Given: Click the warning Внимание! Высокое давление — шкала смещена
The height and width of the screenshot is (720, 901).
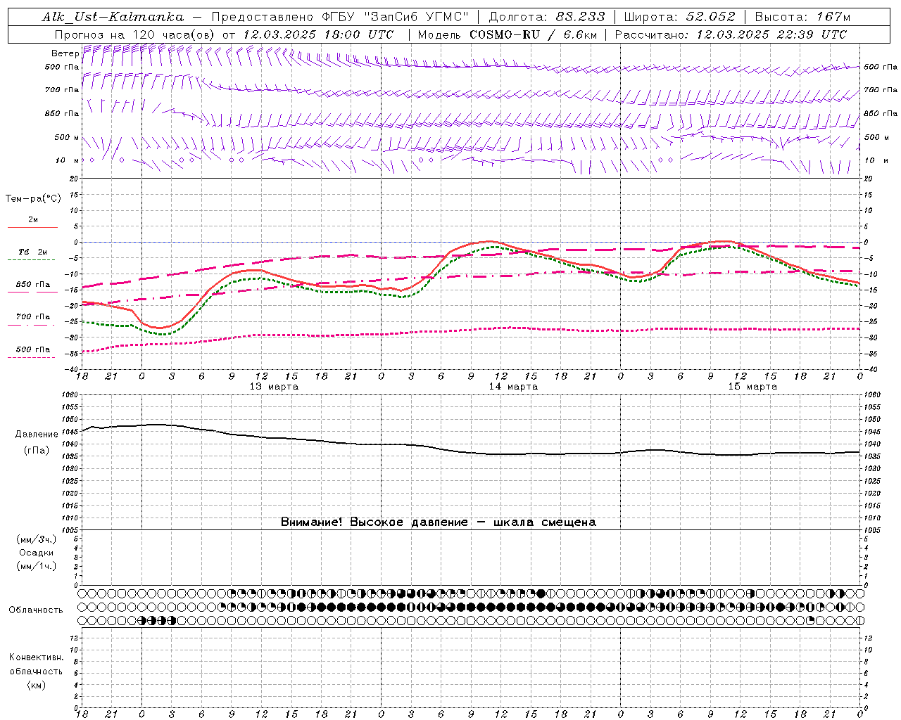Looking at the screenshot, I should point(439,522).
